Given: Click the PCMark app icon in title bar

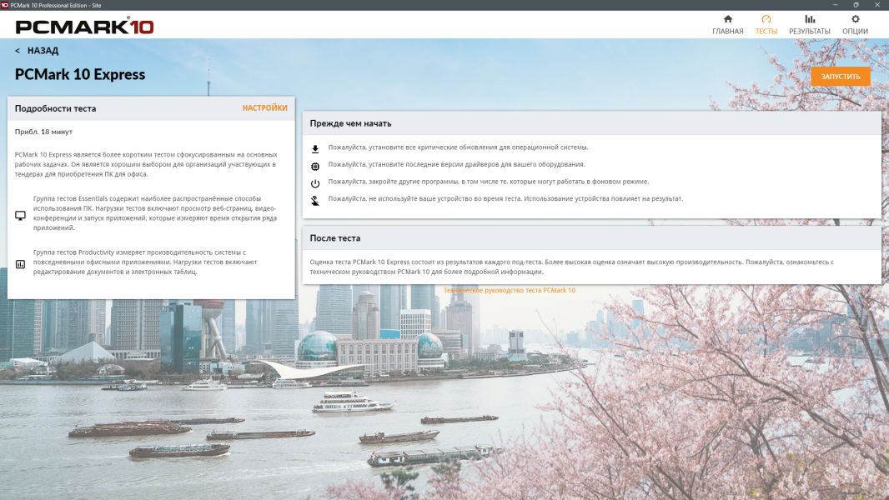Looking at the screenshot, I should click(4, 5).
